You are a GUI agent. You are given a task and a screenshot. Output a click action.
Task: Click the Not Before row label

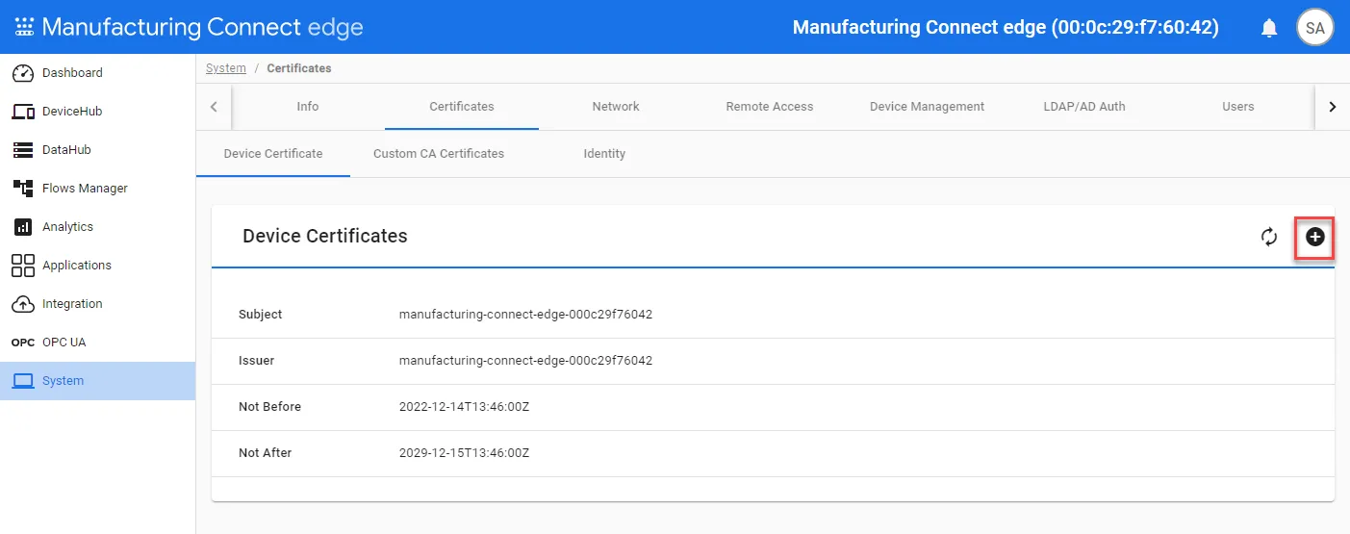[x=270, y=407]
